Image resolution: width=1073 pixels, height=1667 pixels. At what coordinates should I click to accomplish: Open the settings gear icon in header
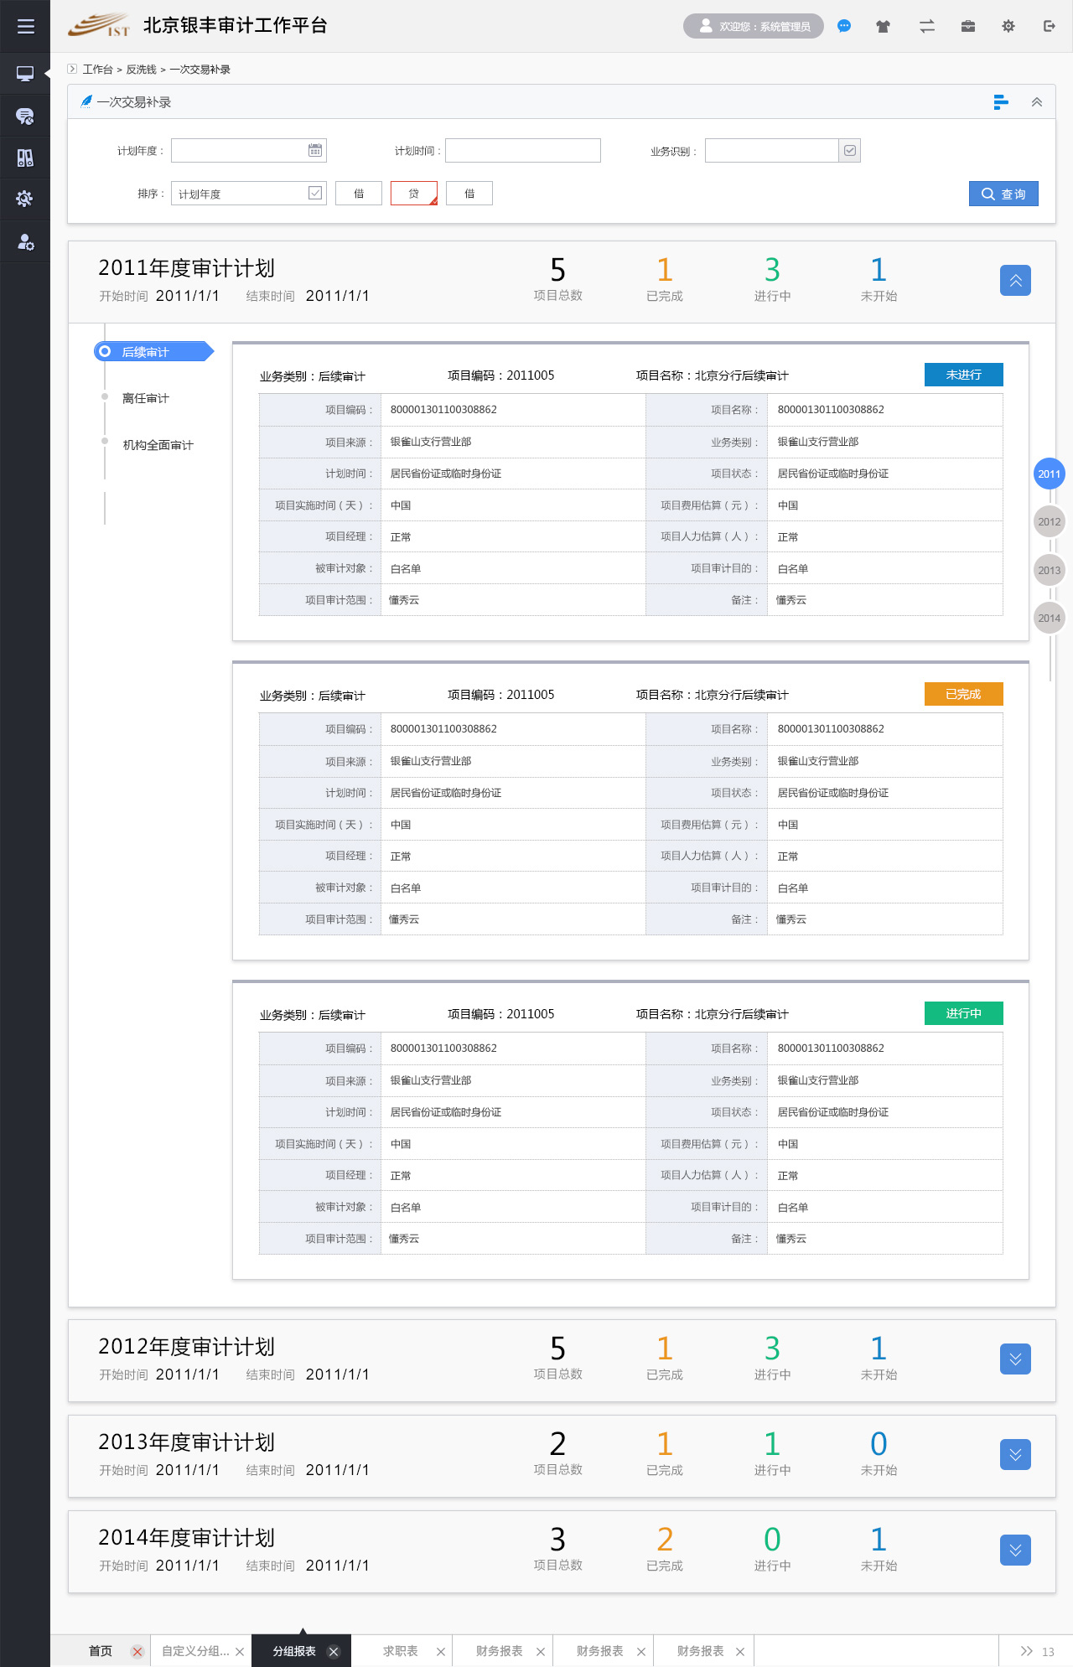click(x=1008, y=26)
